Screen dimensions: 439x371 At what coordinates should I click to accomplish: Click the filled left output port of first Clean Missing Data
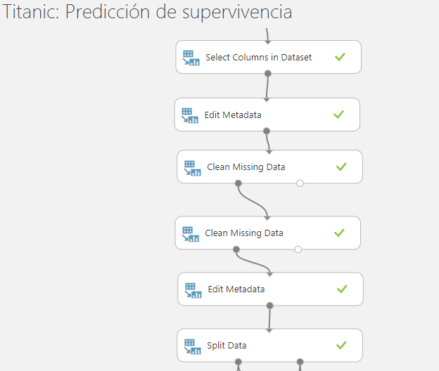[238, 183]
